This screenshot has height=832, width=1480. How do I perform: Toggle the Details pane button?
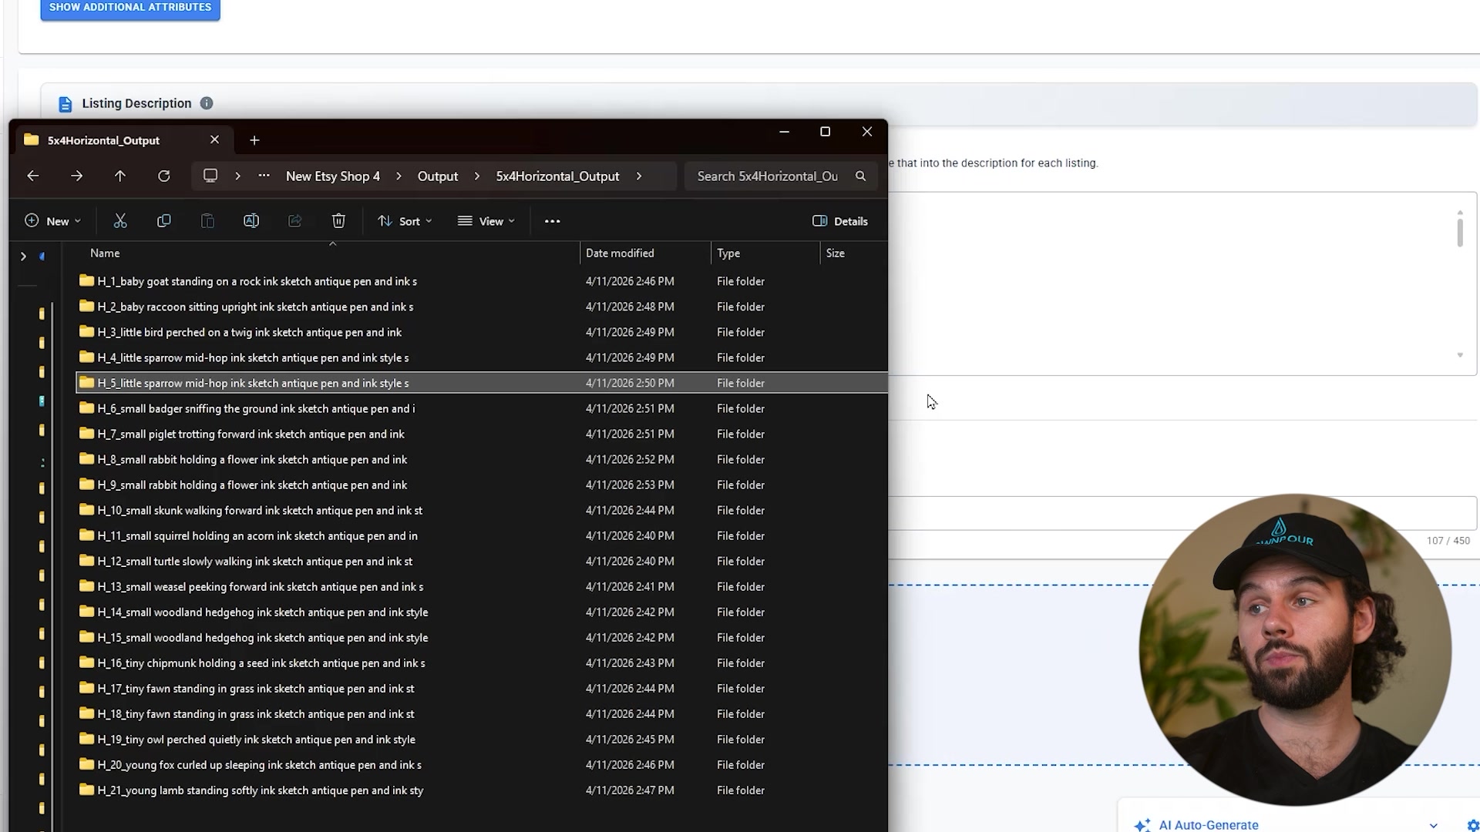coord(840,221)
